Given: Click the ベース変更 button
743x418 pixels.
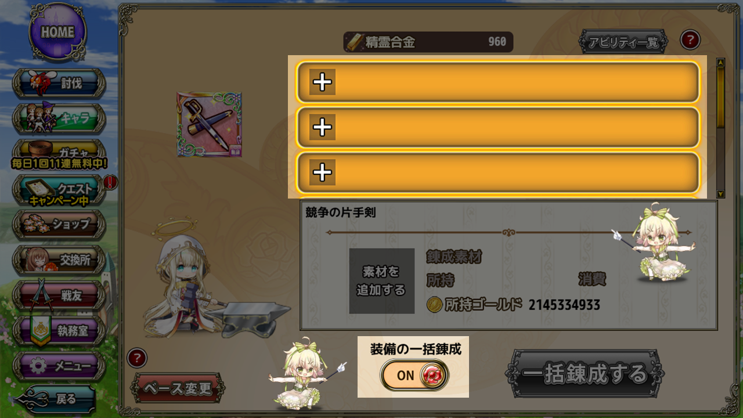Looking at the screenshot, I should 178,388.
